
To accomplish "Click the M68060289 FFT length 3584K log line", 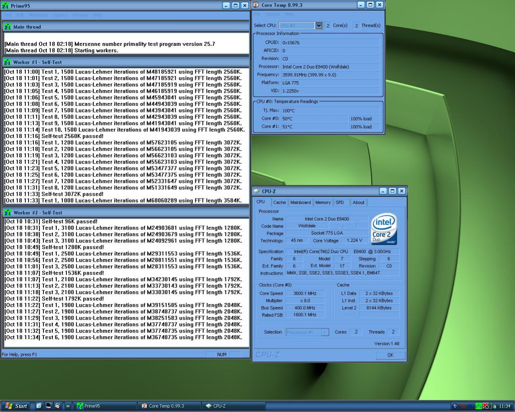I will (123, 201).
